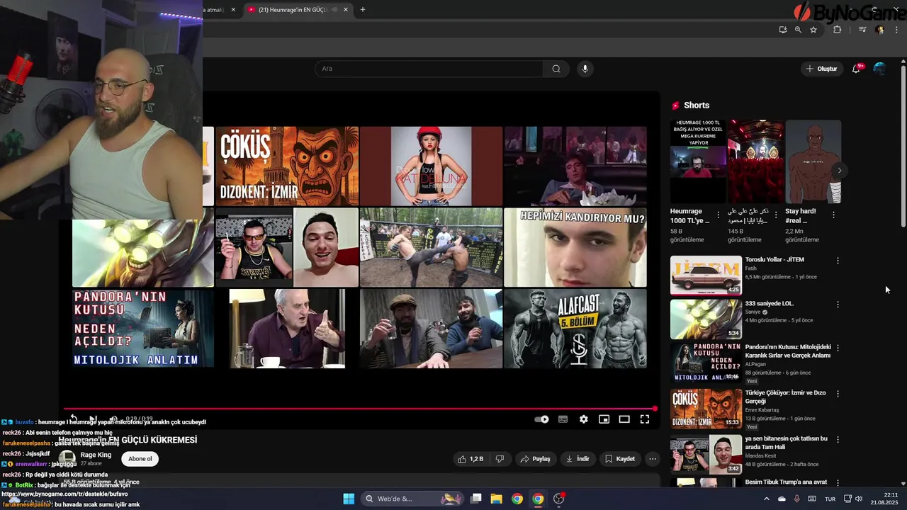Open Chrome profile avatar in toolbar
The width and height of the screenshot is (907, 510).
(x=879, y=30)
